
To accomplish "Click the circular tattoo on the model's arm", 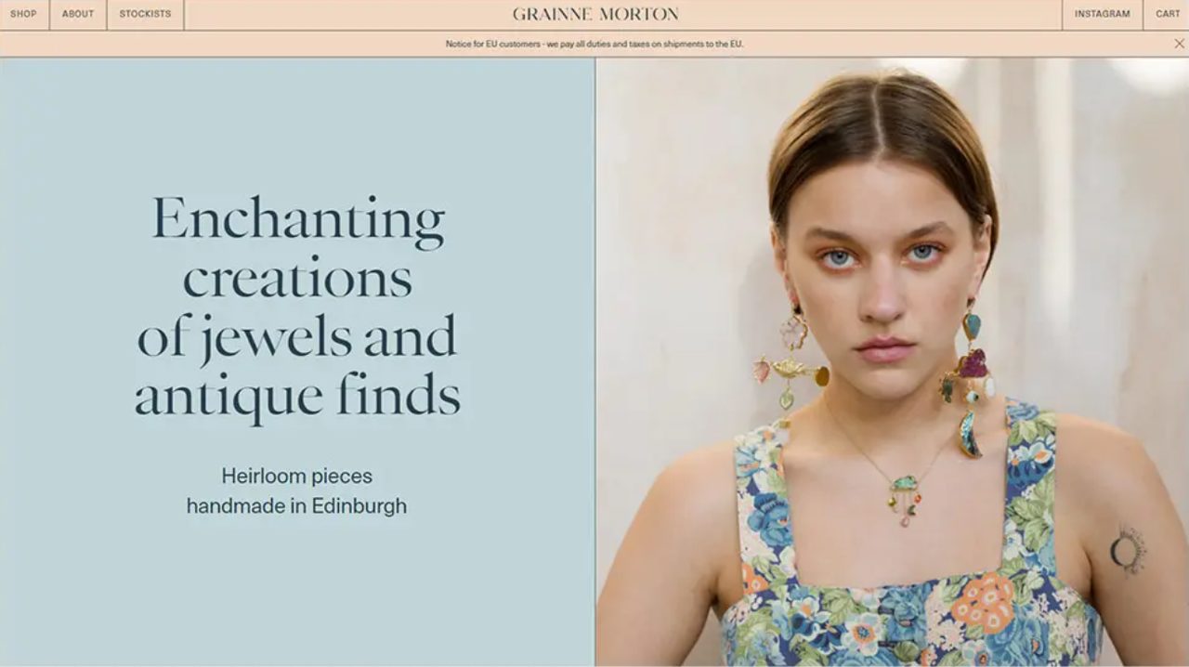I will (x=1128, y=548).
